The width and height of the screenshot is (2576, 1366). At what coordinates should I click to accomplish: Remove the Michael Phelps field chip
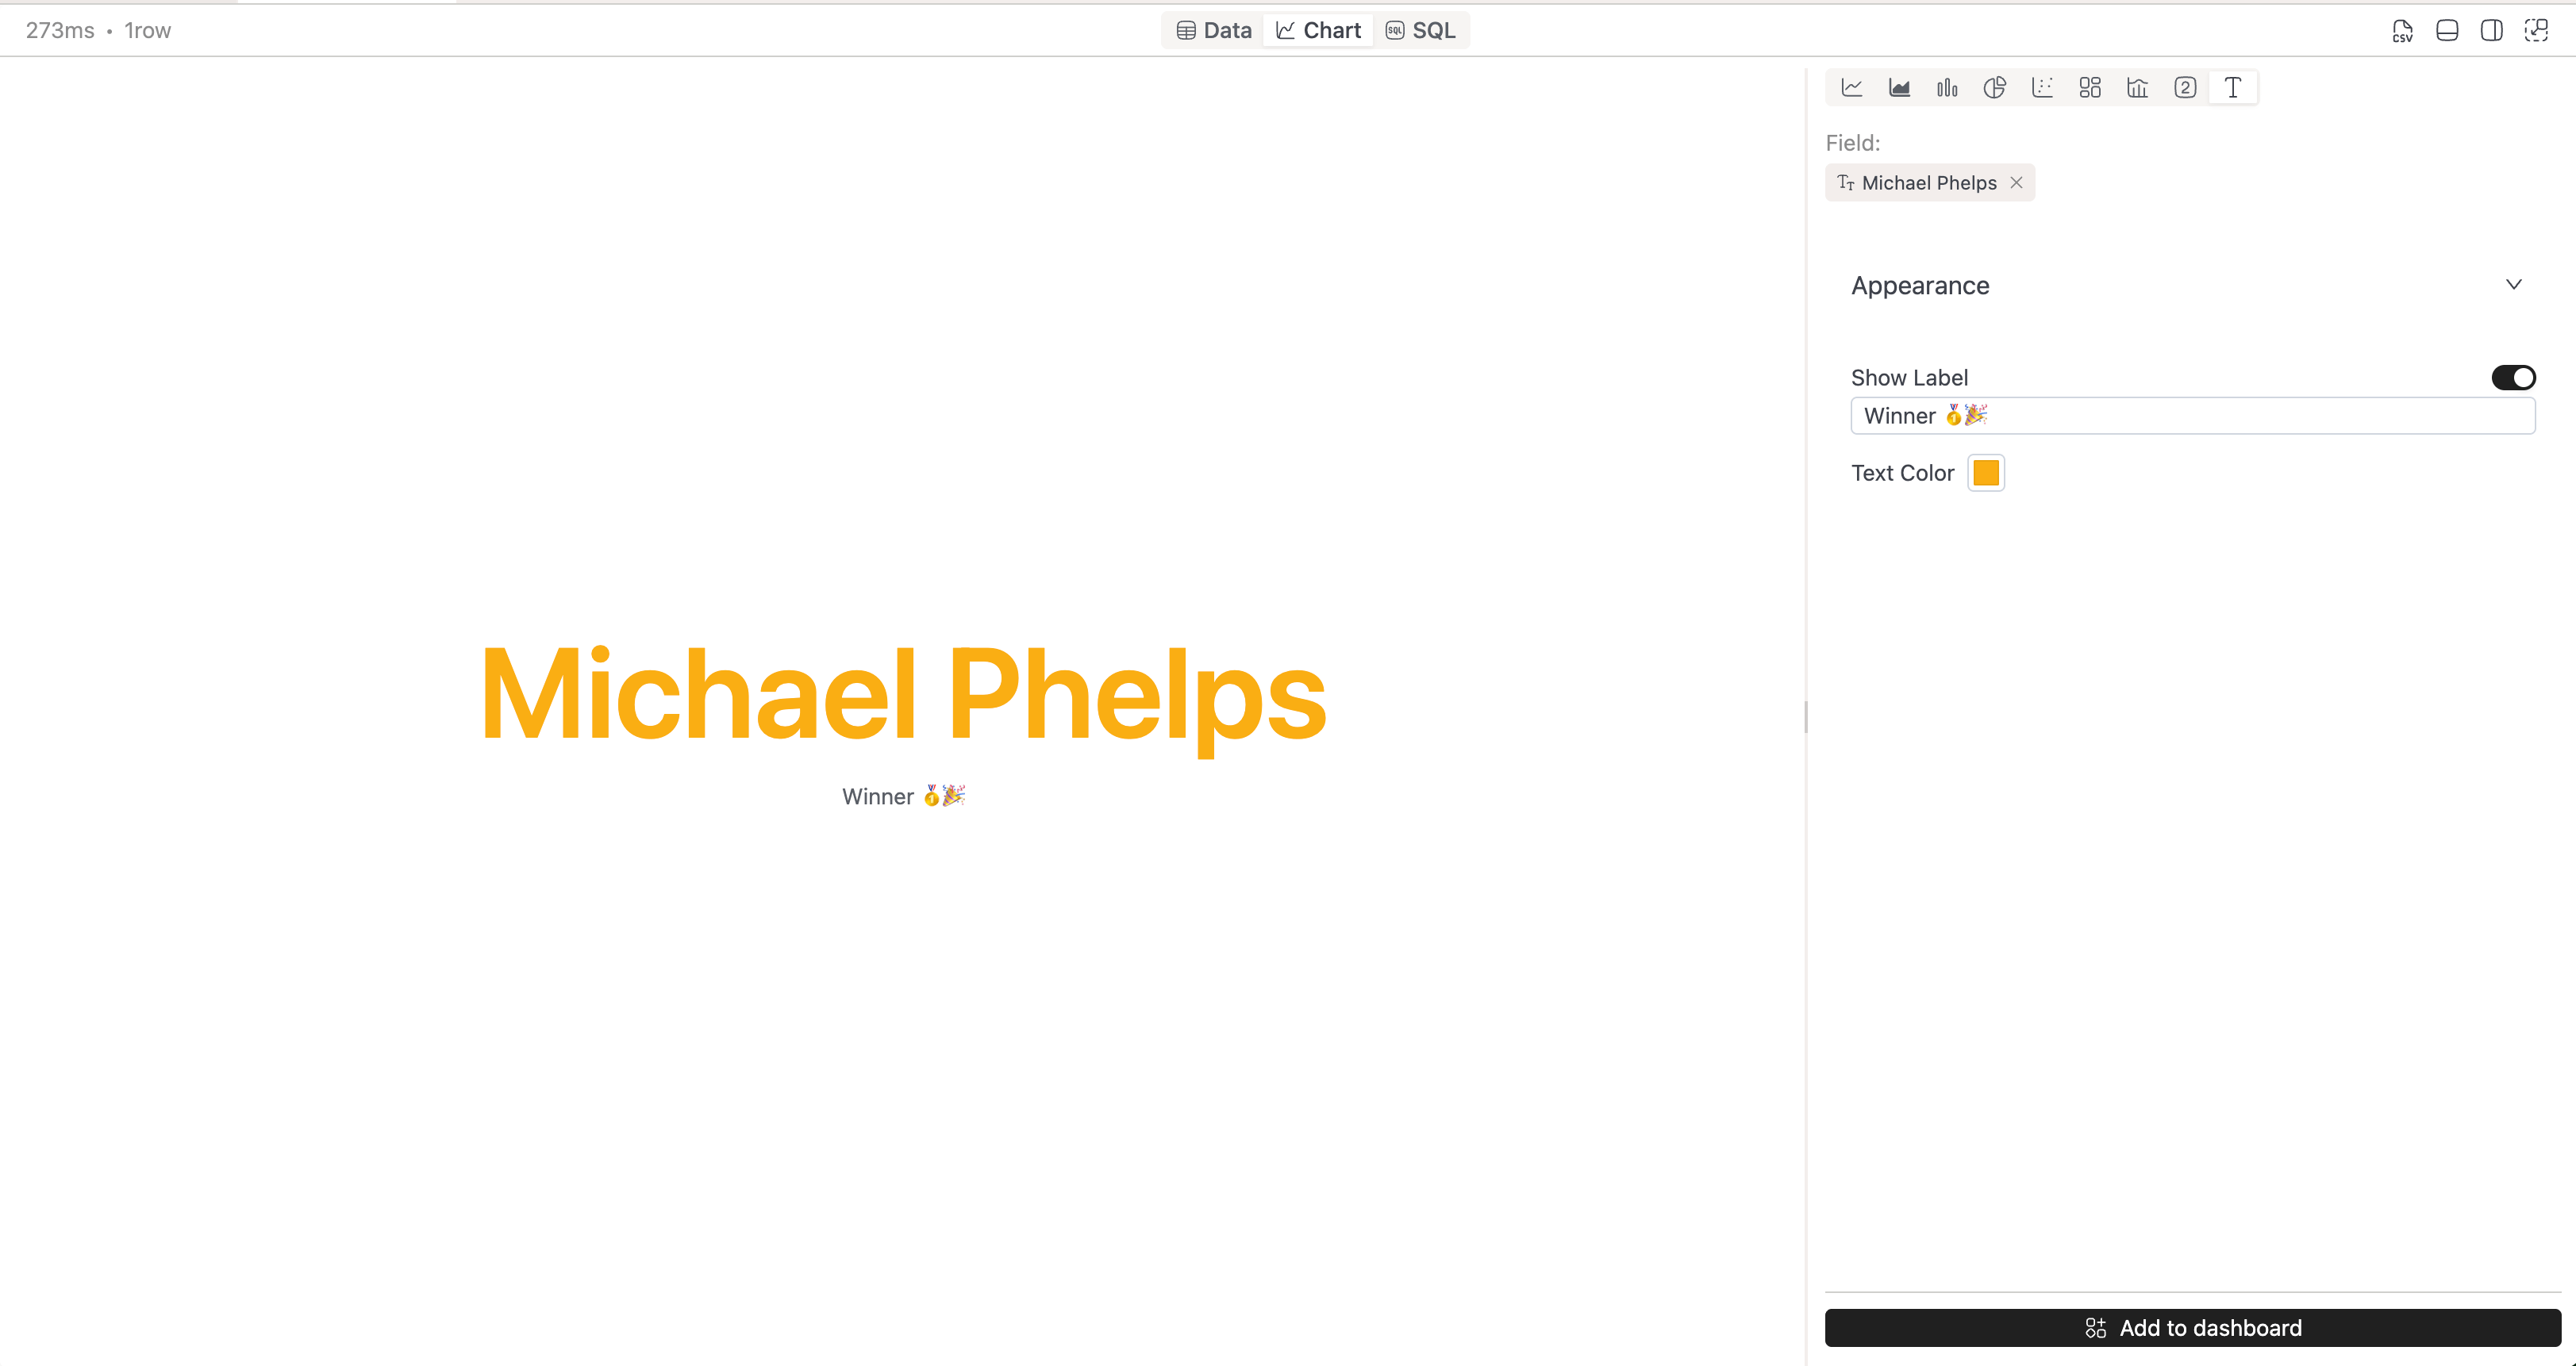click(x=2016, y=183)
